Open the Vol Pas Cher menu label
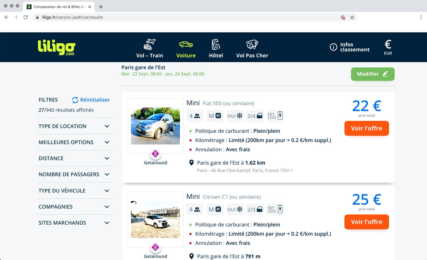Screen dimensions: 427x260 tap(252, 56)
